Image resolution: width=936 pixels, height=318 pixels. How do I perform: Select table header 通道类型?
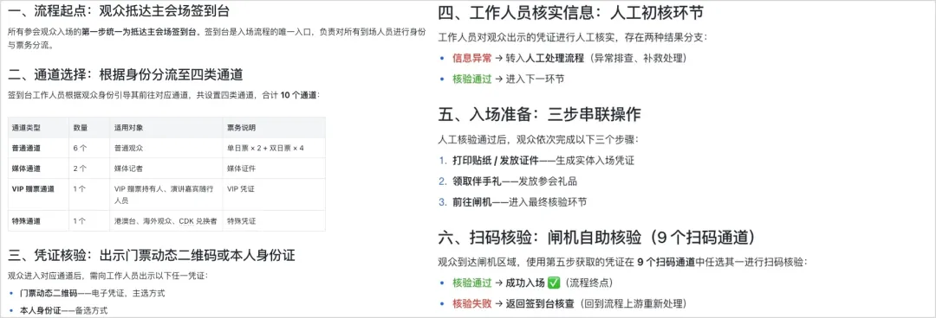(x=26, y=127)
